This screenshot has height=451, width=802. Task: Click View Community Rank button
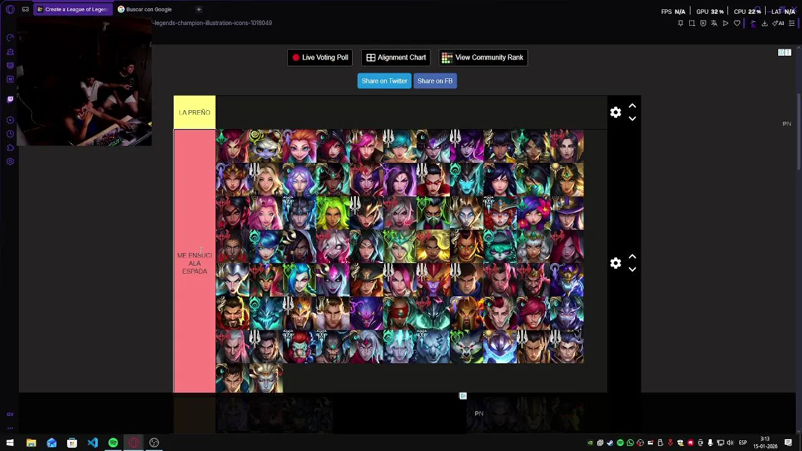pyautogui.click(x=482, y=58)
